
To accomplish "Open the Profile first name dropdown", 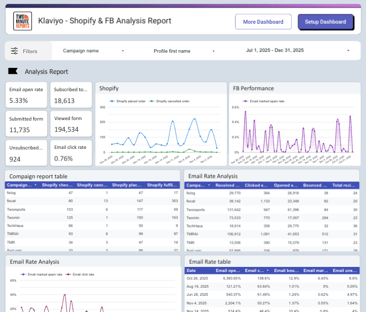I will coord(184,51).
